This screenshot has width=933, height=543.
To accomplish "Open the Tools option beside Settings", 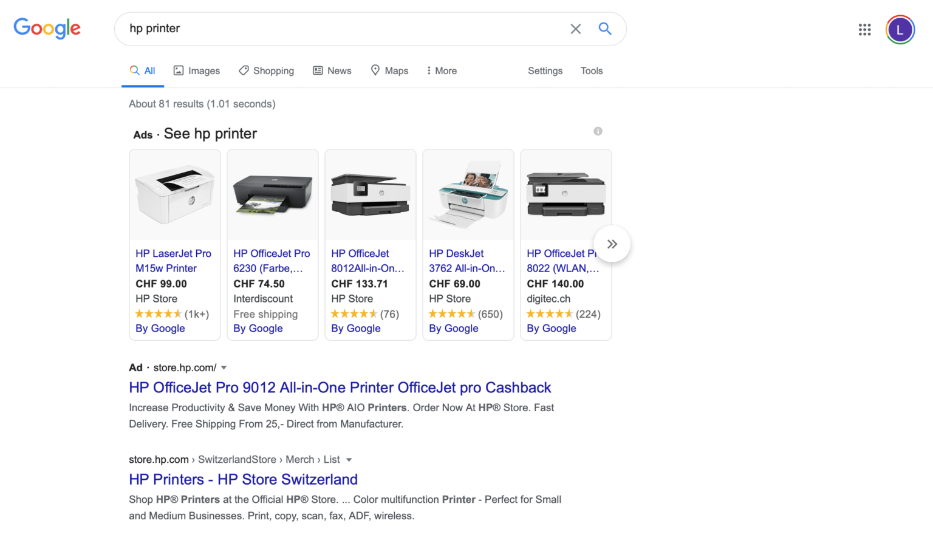I will coord(591,70).
